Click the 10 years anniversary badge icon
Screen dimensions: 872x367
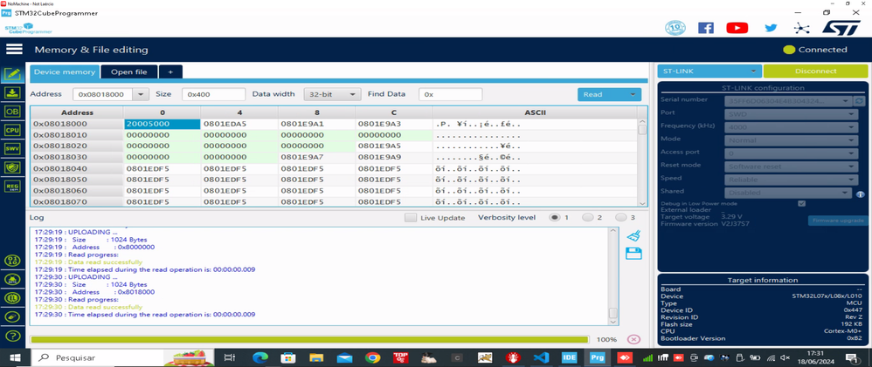click(675, 28)
